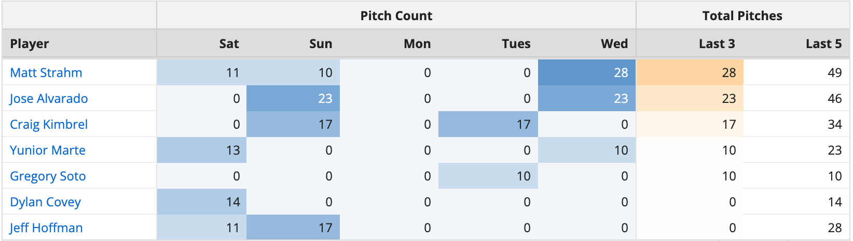Click Craig Kimbrel's name link

coord(49,124)
